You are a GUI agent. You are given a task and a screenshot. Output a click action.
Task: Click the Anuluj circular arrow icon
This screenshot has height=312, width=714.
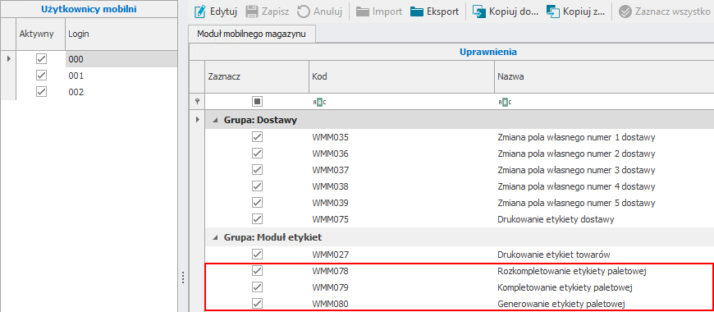[304, 11]
